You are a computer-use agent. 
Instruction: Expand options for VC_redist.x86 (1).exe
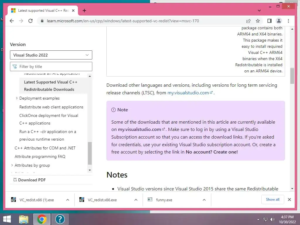click(x=68, y=200)
